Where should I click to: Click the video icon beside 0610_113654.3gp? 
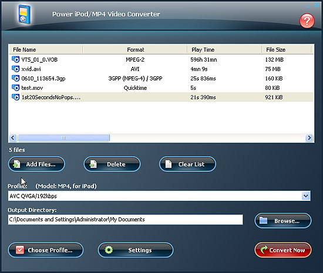15,79
